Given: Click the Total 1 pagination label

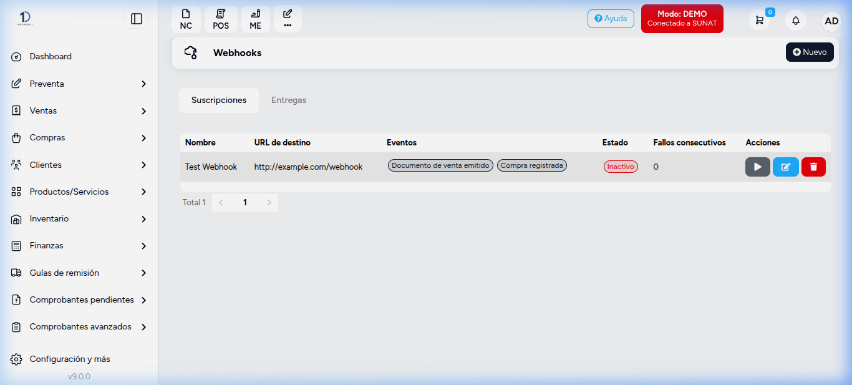Looking at the screenshot, I should coord(194,203).
